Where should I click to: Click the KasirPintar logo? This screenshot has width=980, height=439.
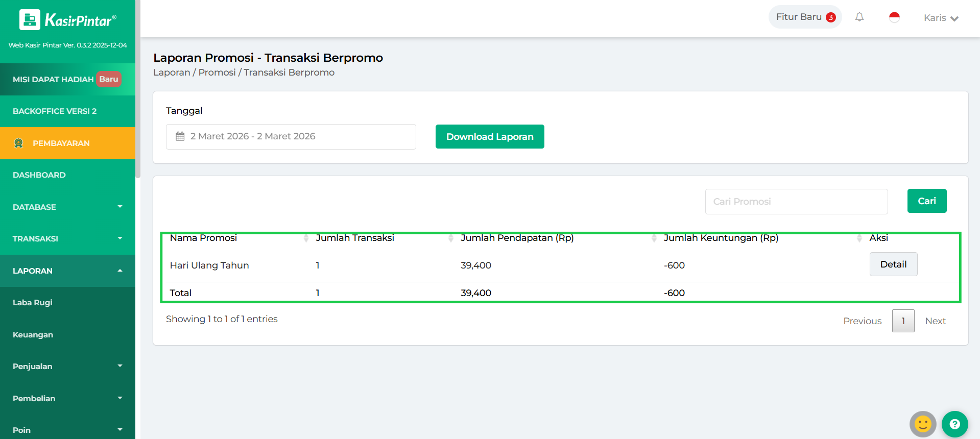click(68, 20)
